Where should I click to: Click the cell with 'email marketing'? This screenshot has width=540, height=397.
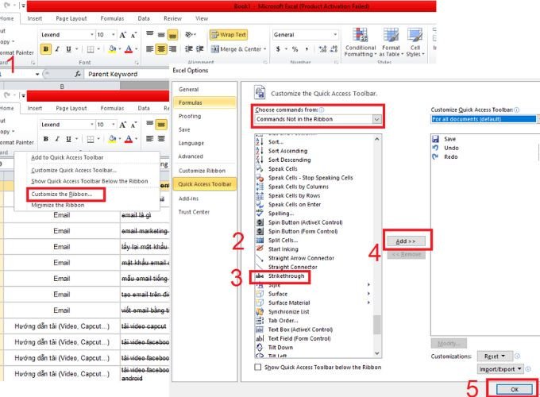(145, 231)
